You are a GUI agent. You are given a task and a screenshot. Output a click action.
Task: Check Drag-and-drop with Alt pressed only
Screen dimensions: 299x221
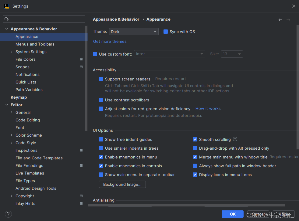[x=195, y=148]
